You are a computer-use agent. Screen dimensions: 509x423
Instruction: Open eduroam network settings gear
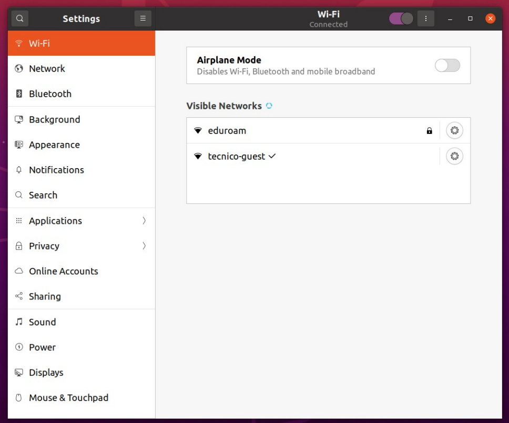pos(454,130)
